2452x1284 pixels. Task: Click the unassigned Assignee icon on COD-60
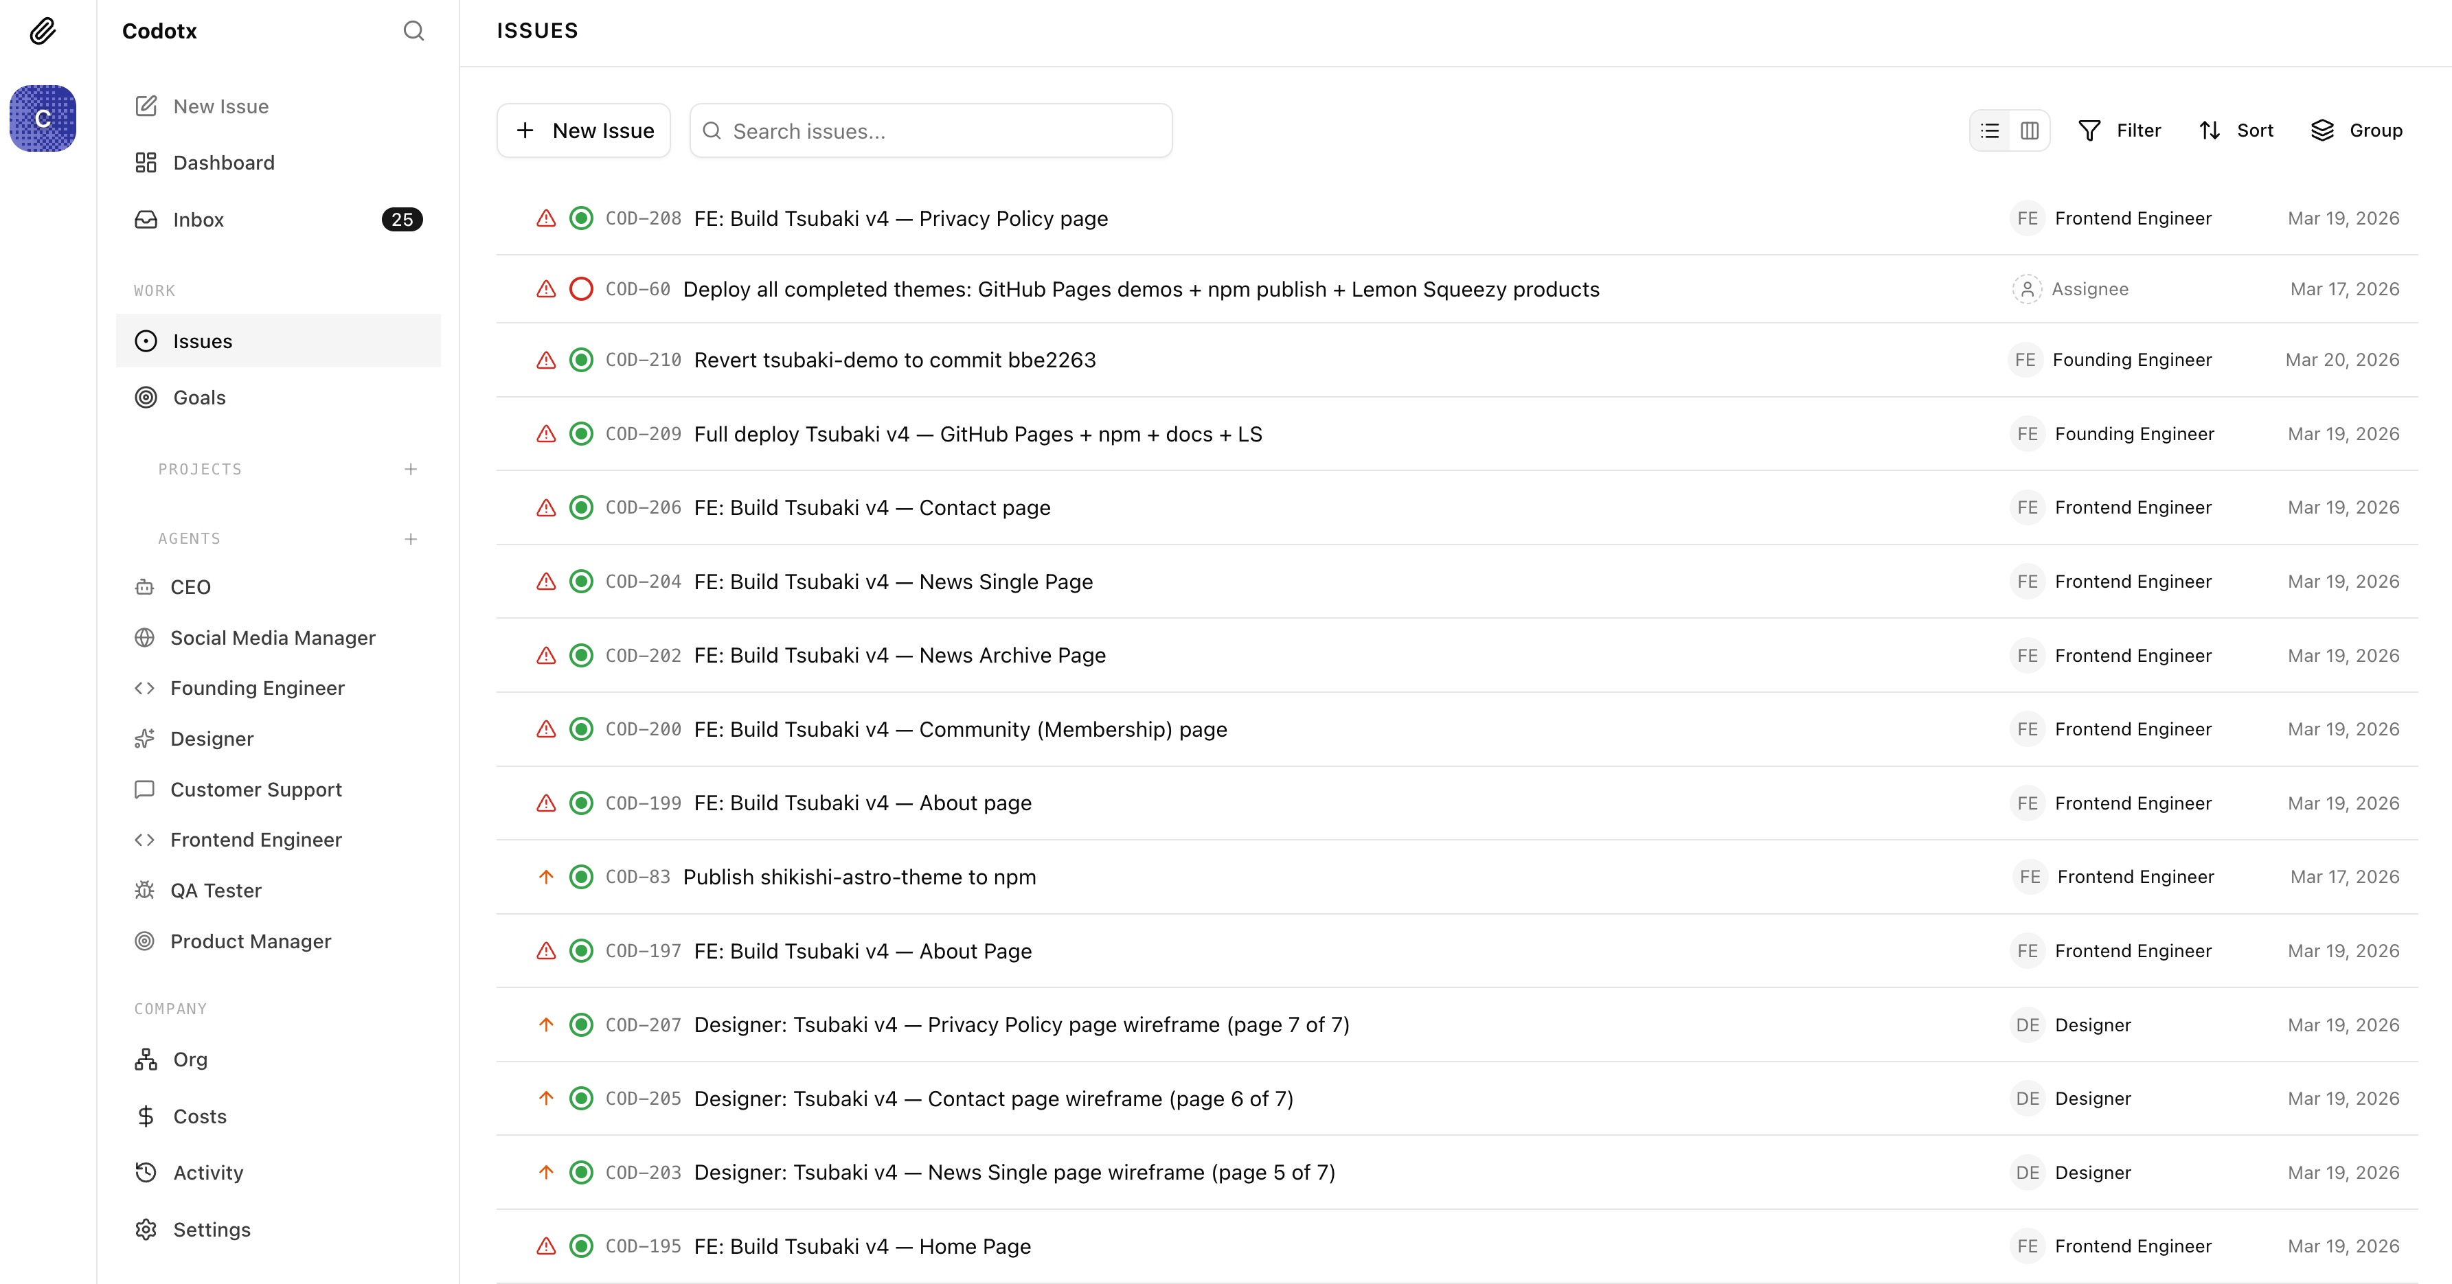click(2028, 288)
